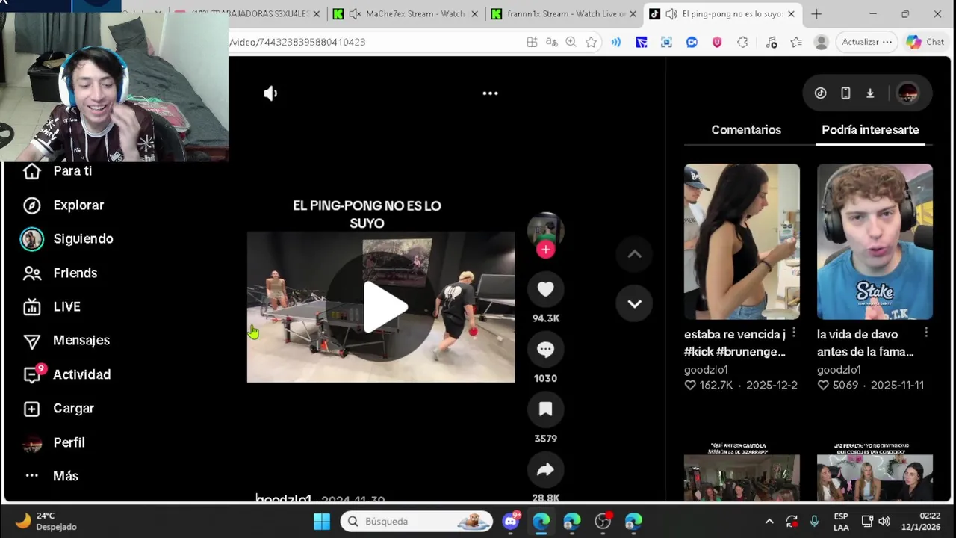The width and height of the screenshot is (956, 538).
Task: Open the browser translate icon
Action: [552, 42]
